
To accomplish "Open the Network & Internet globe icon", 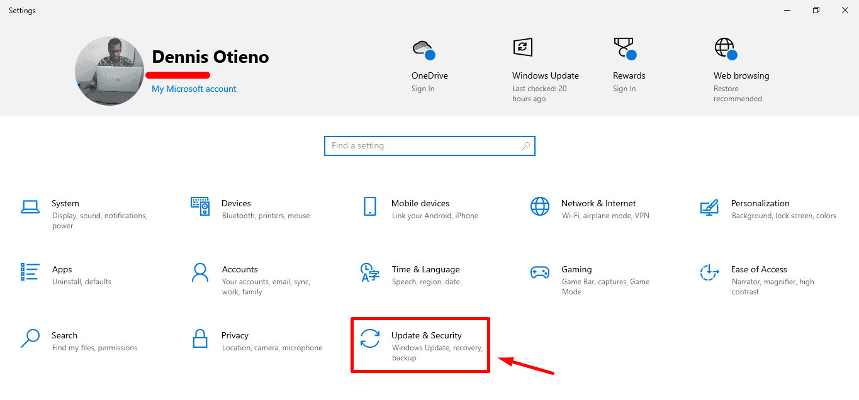I will [539, 206].
